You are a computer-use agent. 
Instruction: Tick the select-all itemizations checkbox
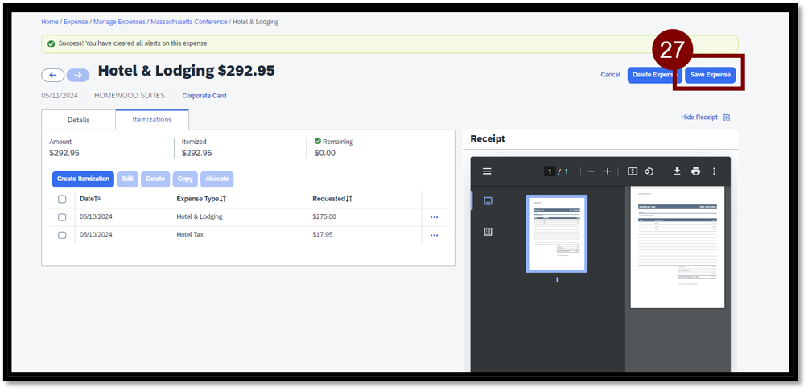[62, 199]
